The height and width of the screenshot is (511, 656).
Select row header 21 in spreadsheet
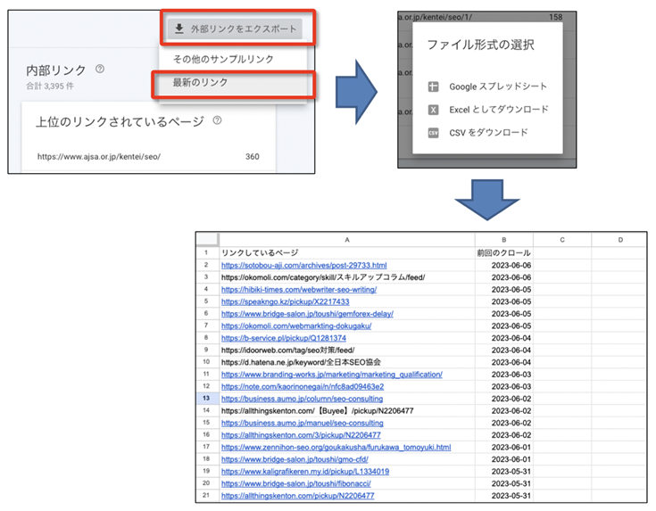click(x=207, y=496)
